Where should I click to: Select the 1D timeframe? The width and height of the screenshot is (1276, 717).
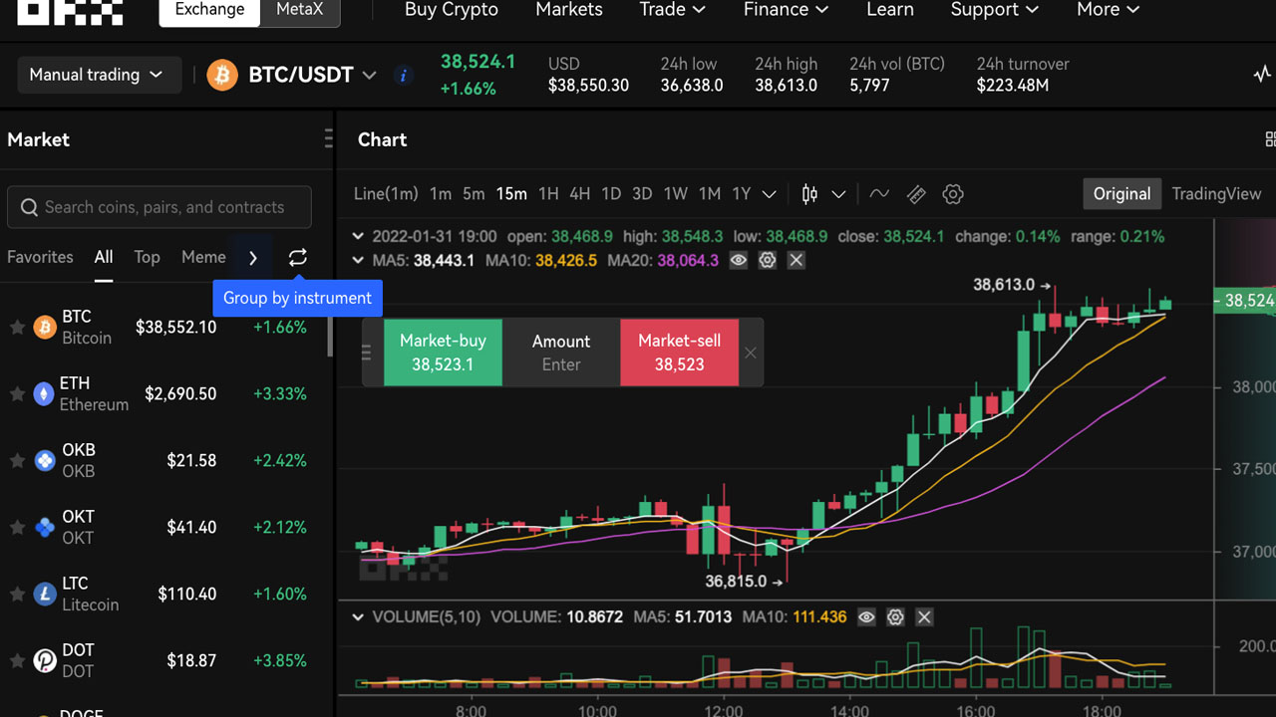pyautogui.click(x=611, y=194)
